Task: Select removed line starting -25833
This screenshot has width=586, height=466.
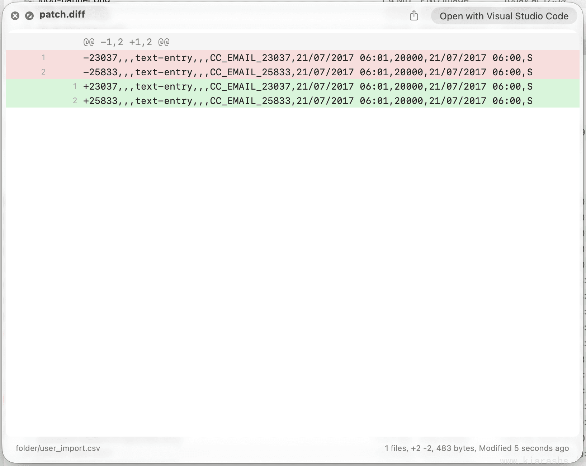Action: click(x=293, y=72)
